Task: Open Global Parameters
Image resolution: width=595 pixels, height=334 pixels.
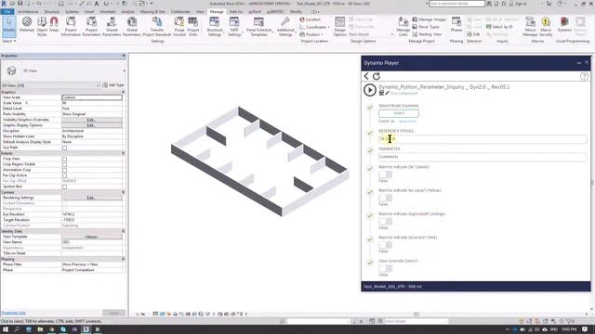Action: click(x=132, y=26)
